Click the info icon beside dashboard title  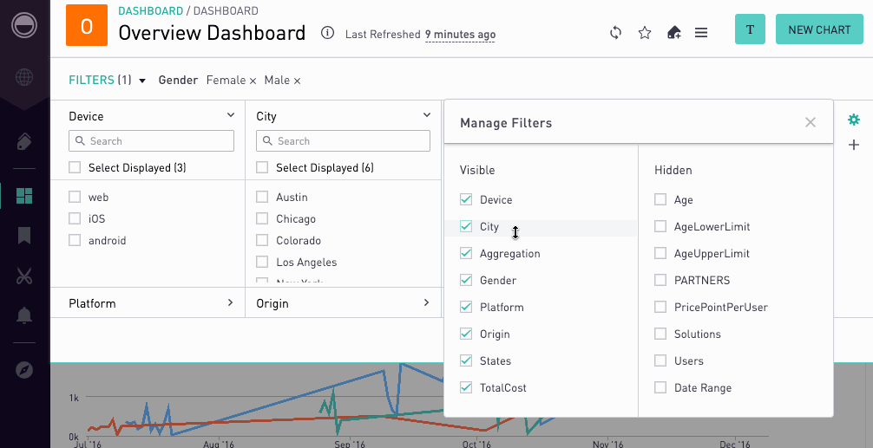tap(327, 33)
